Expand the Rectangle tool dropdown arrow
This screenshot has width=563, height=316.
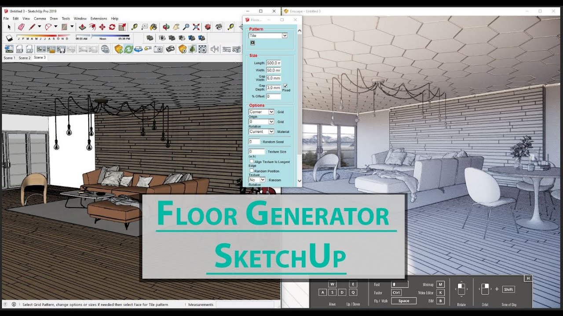[x=72, y=26]
